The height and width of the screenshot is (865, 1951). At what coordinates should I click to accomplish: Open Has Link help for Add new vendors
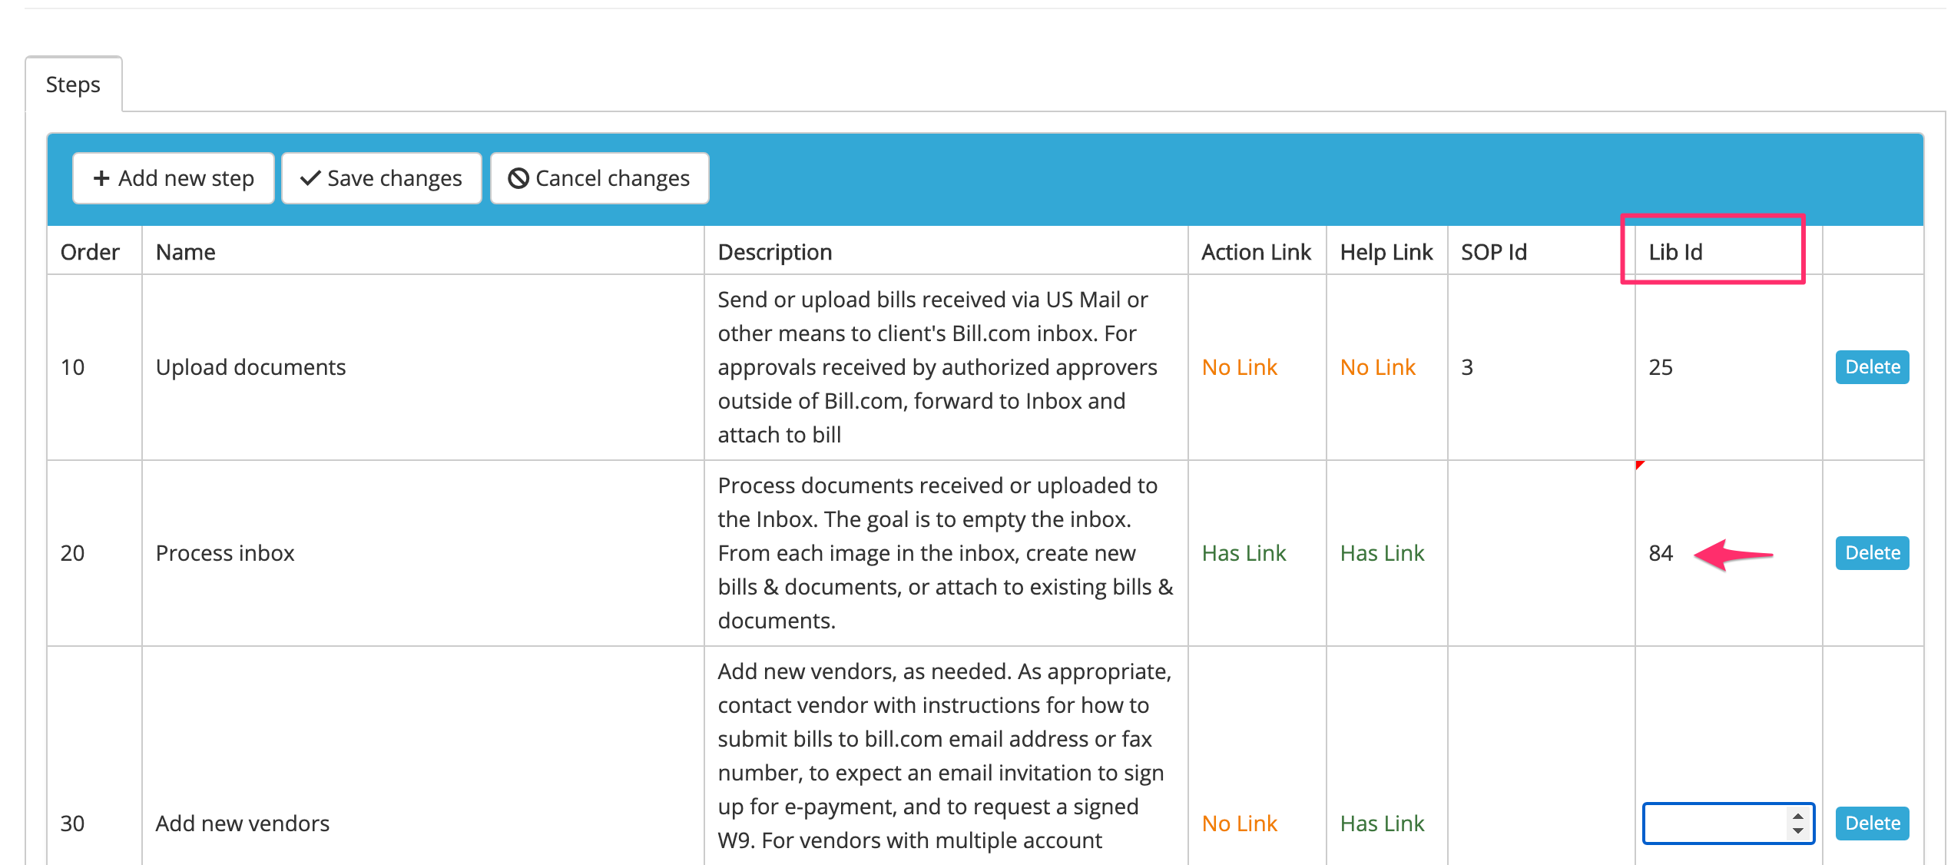click(1382, 823)
